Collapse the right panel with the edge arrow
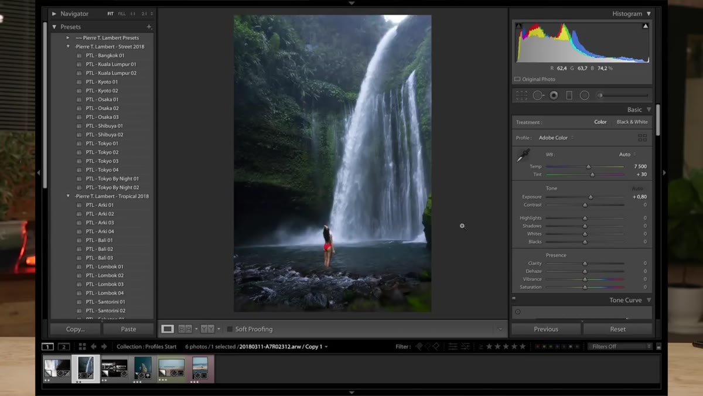 coord(664,173)
